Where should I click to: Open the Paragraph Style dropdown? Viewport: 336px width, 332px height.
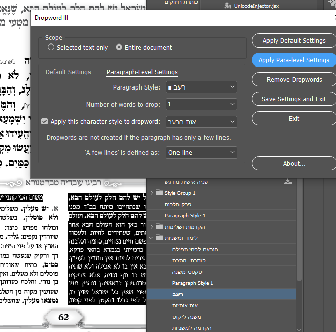[201, 87]
